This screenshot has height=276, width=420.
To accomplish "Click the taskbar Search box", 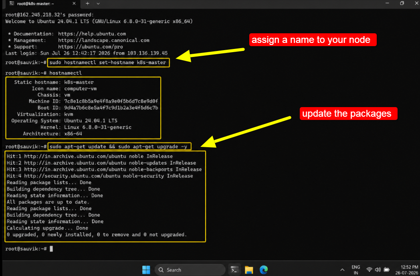I will [190, 270].
